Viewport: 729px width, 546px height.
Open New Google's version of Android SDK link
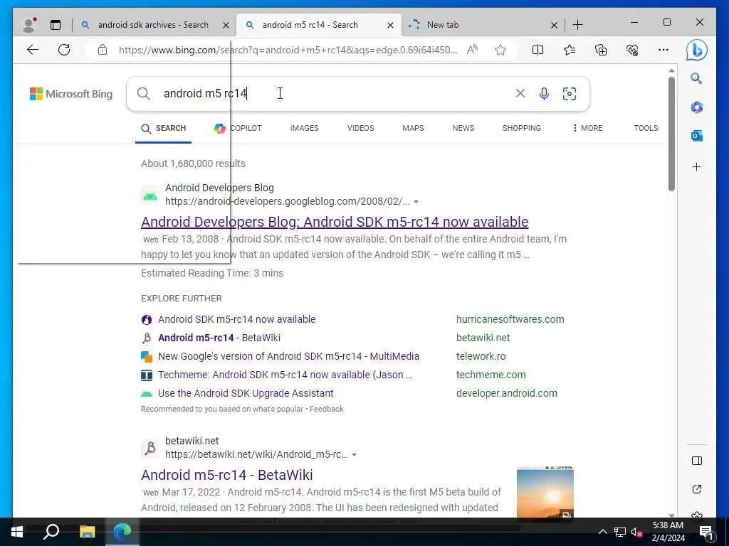(288, 357)
